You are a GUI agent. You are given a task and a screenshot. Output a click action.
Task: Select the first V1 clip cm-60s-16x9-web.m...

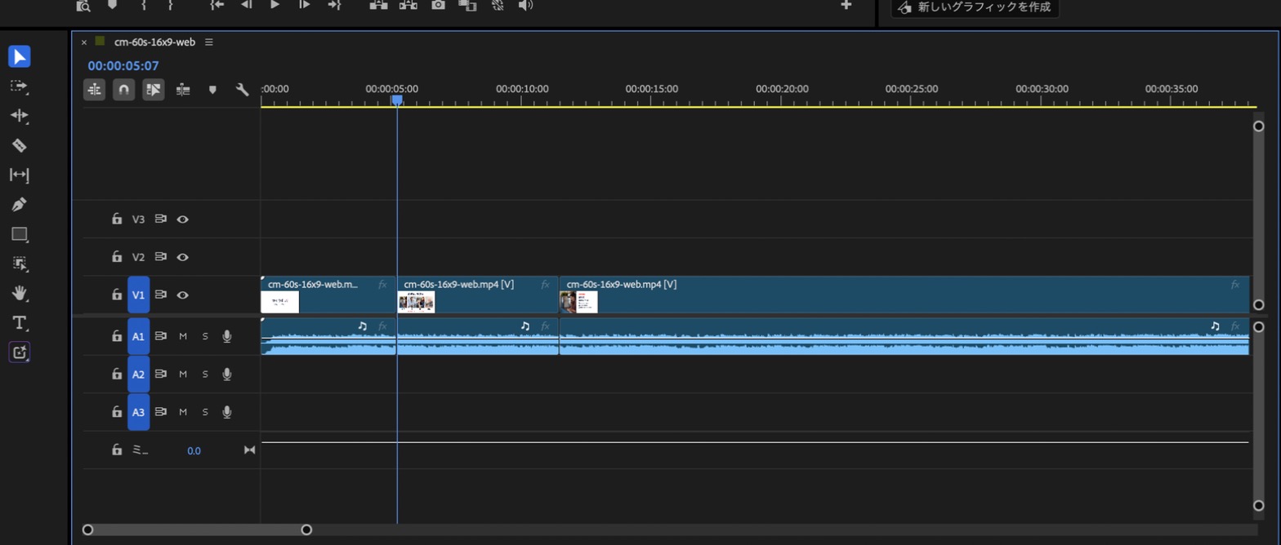[328, 295]
